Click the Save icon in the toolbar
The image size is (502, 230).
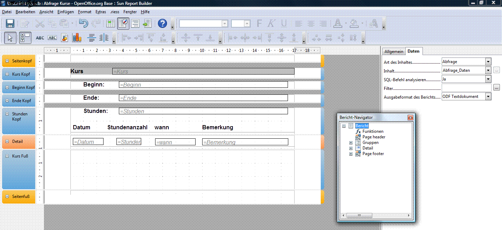tap(10, 24)
